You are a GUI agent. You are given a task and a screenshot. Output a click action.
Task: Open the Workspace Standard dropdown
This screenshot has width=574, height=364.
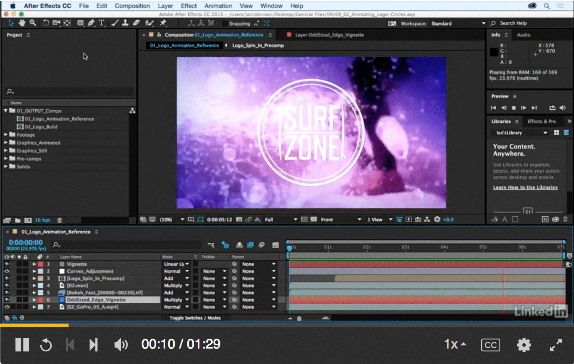[x=458, y=23]
